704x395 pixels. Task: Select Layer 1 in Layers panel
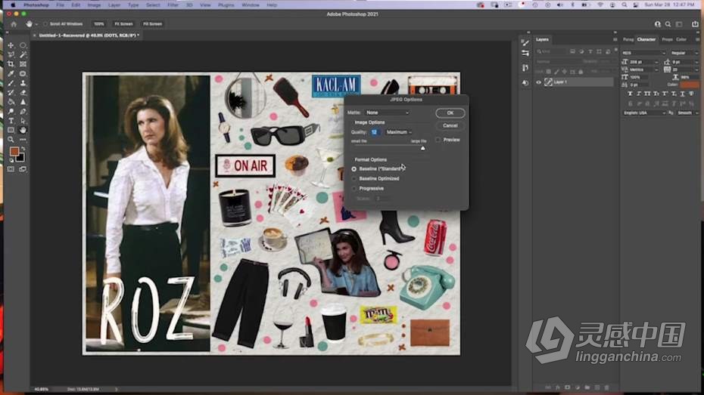click(578, 82)
